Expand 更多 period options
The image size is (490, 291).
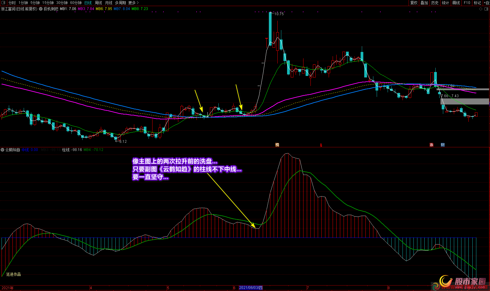133,3
